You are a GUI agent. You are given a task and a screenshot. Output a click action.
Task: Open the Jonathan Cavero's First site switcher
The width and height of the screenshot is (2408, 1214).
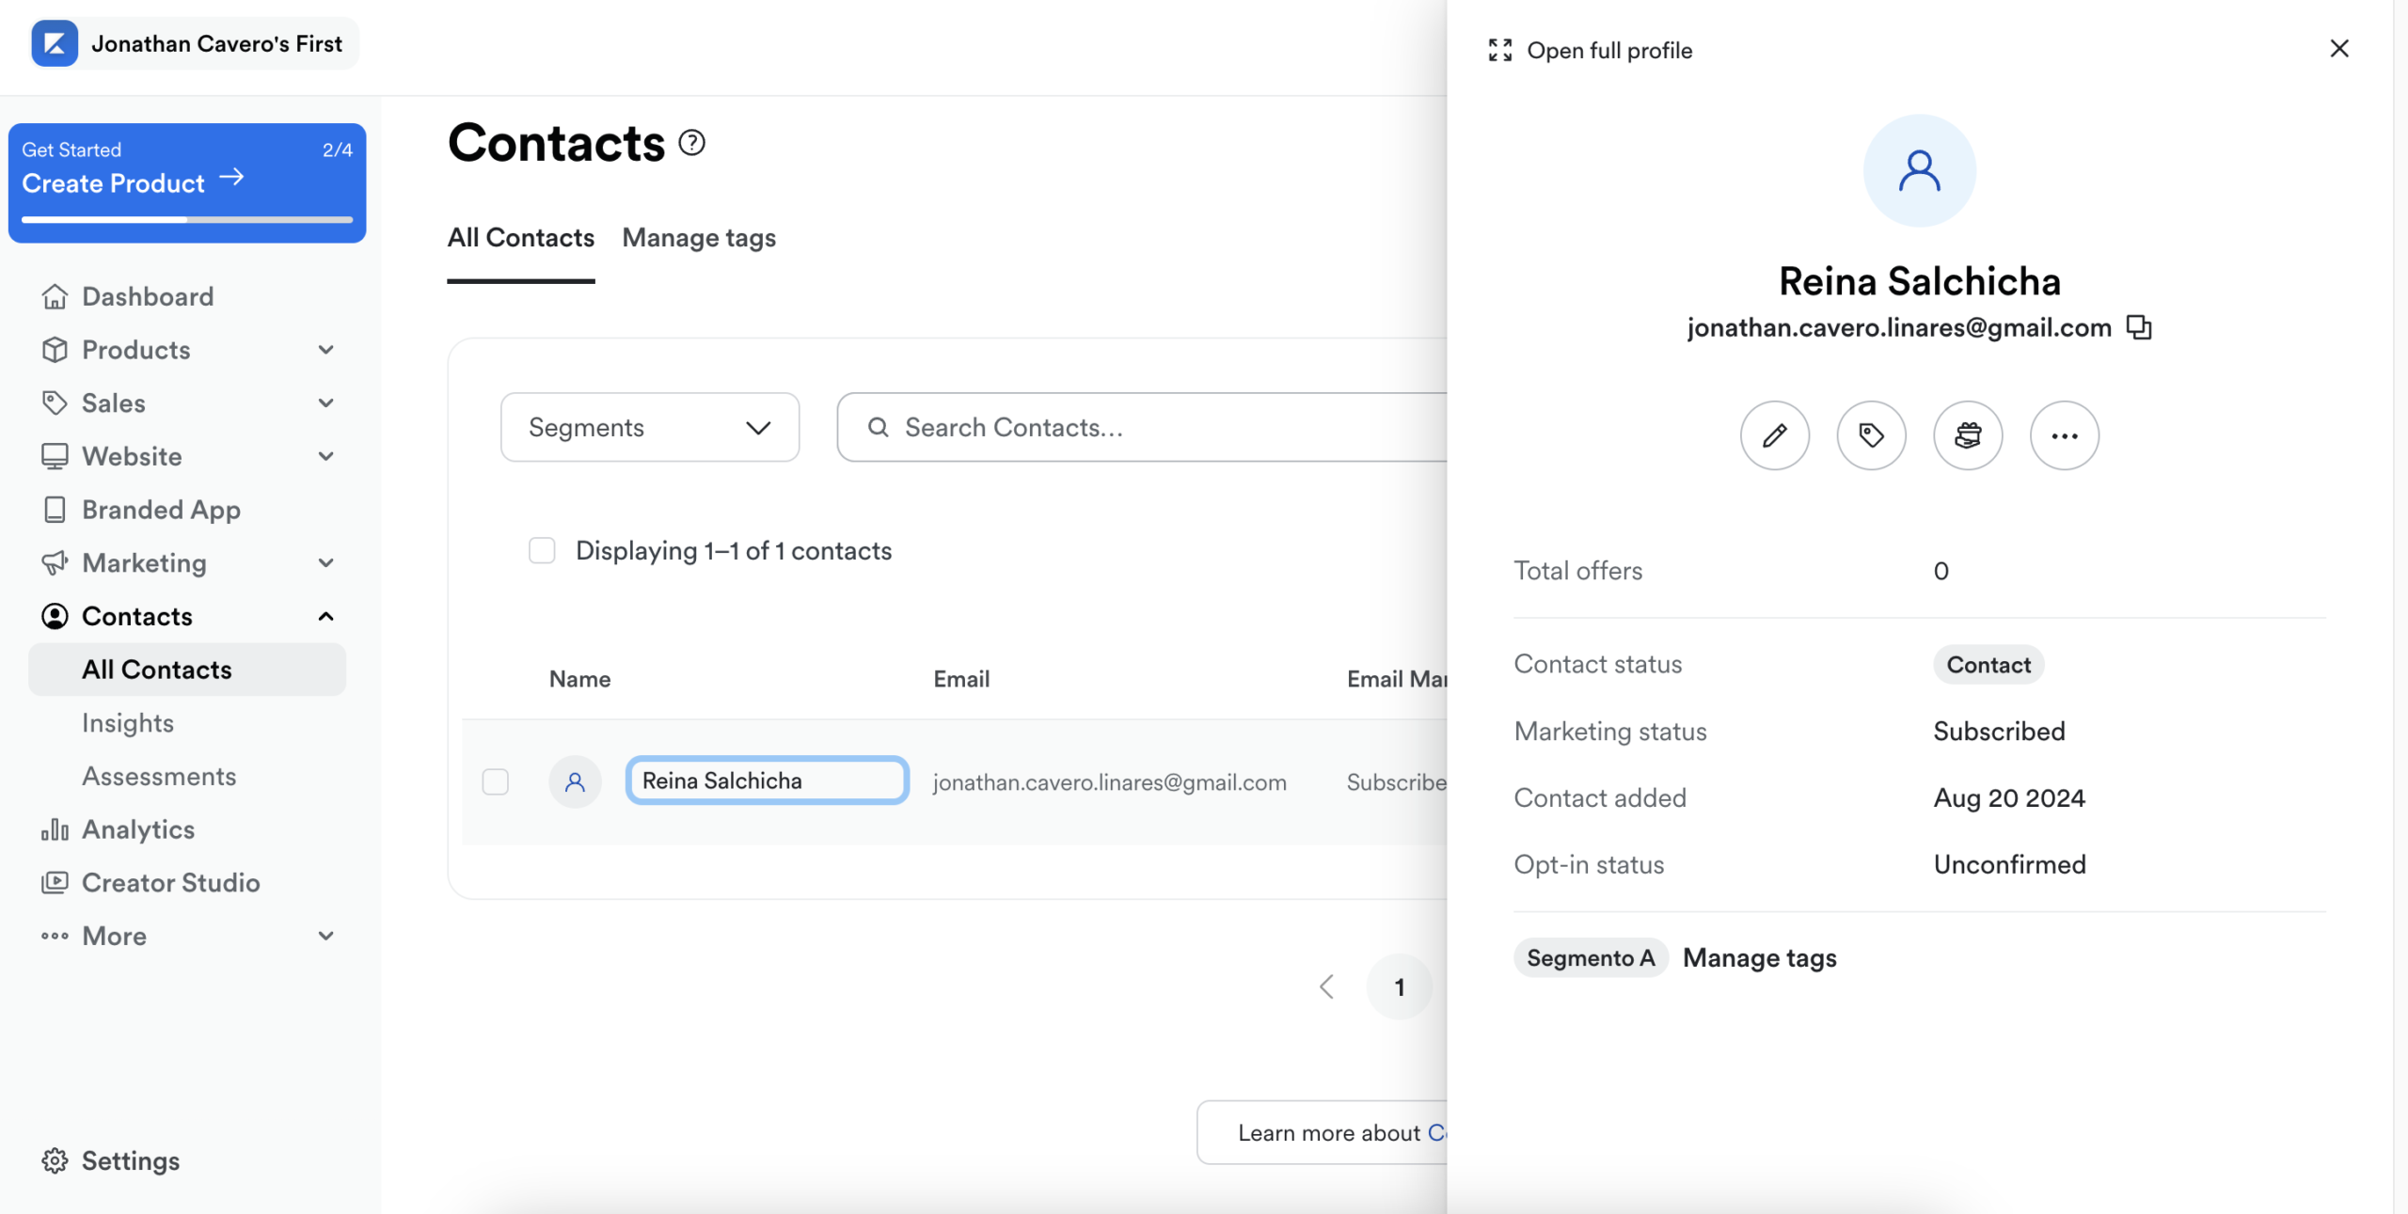pyautogui.click(x=195, y=43)
